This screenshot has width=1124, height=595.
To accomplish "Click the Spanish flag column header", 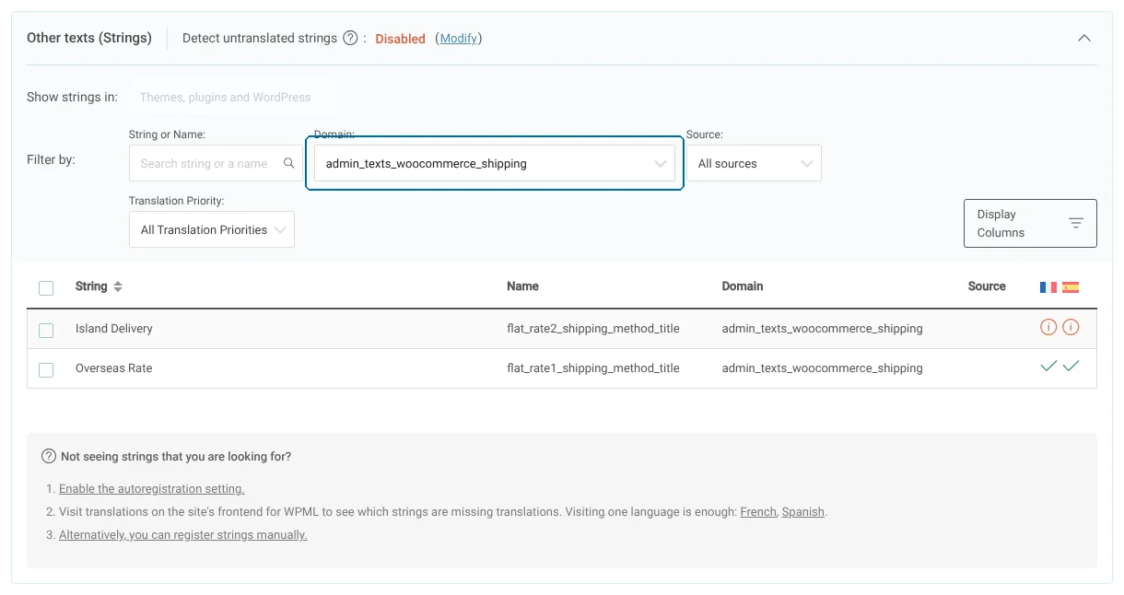I will point(1071,287).
